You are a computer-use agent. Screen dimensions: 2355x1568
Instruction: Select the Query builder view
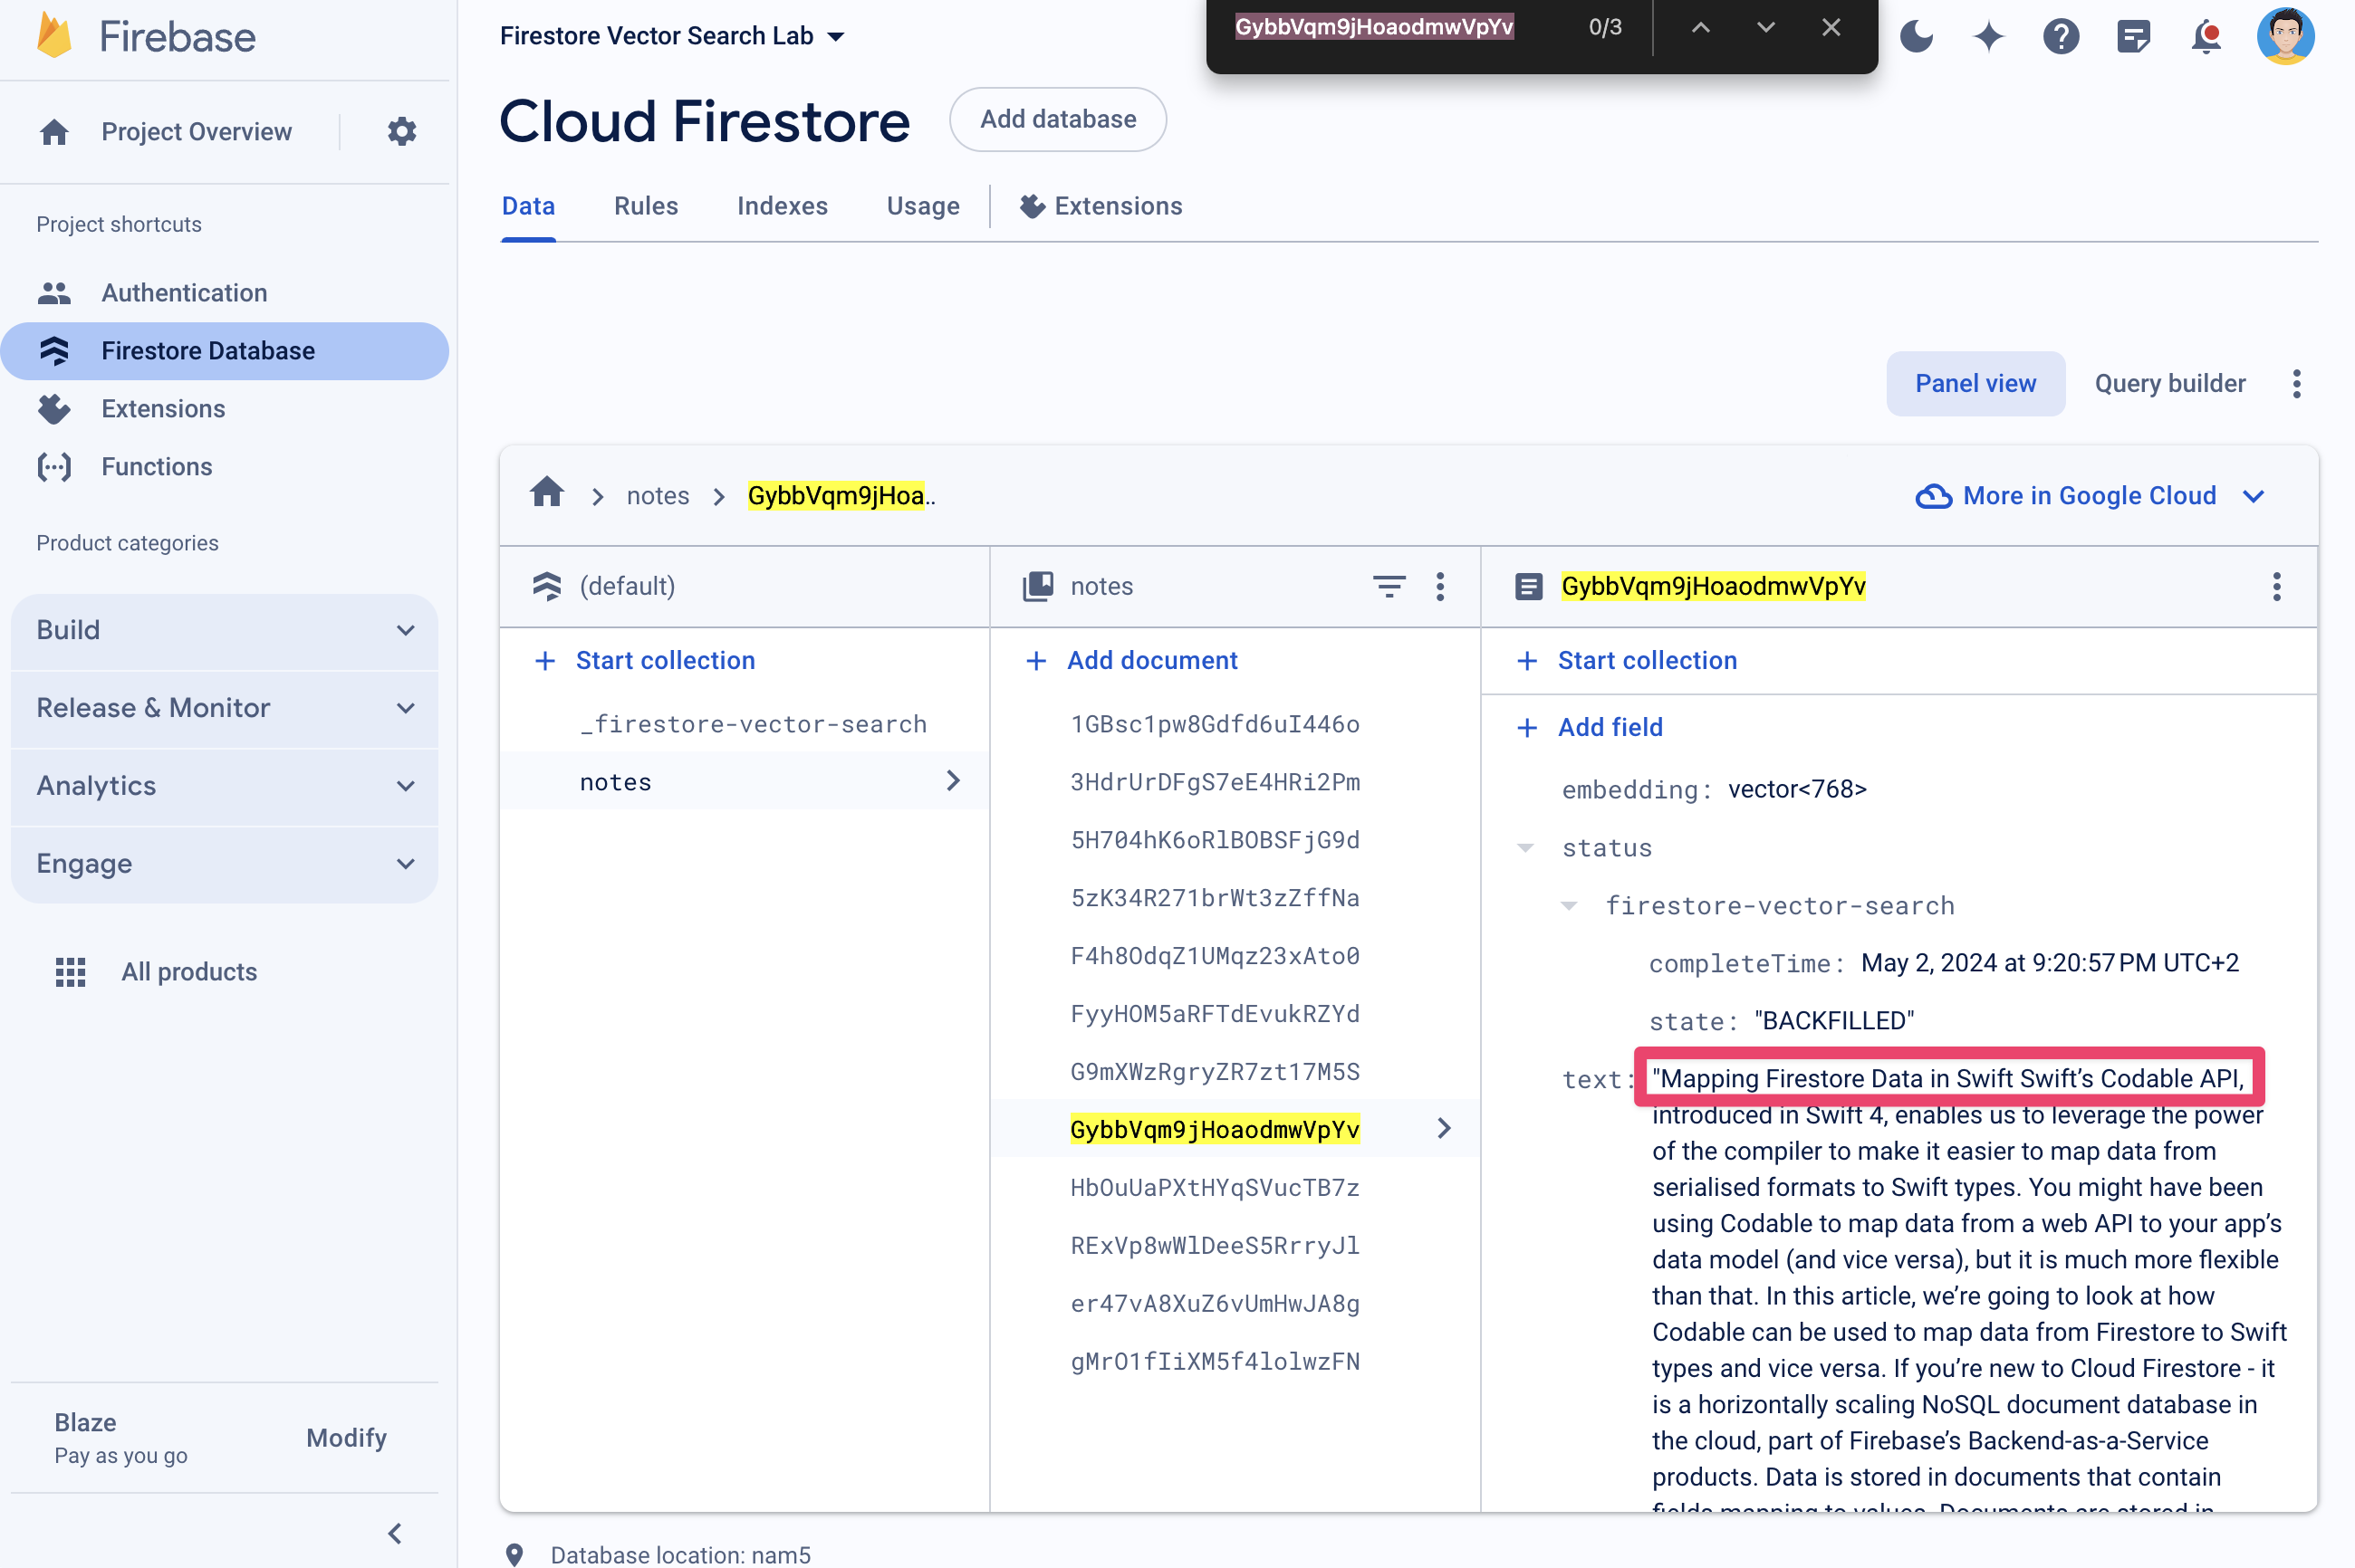[2169, 383]
